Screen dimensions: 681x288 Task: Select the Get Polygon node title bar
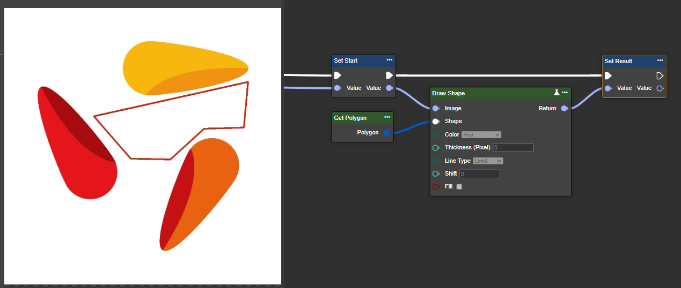coord(354,118)
